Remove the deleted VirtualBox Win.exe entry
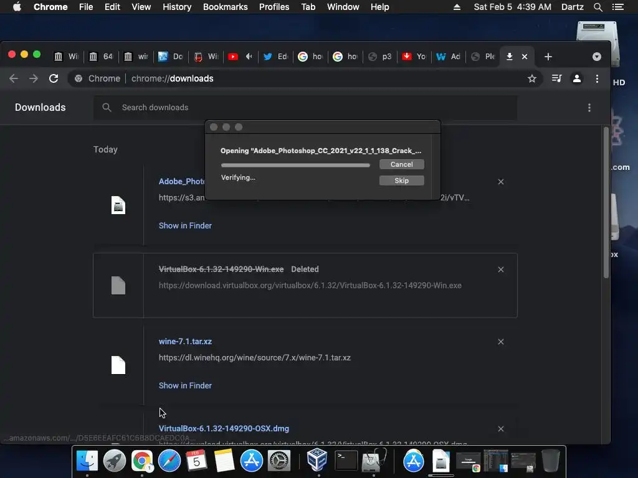Screen dimensions: 638x478 (501, 269)
